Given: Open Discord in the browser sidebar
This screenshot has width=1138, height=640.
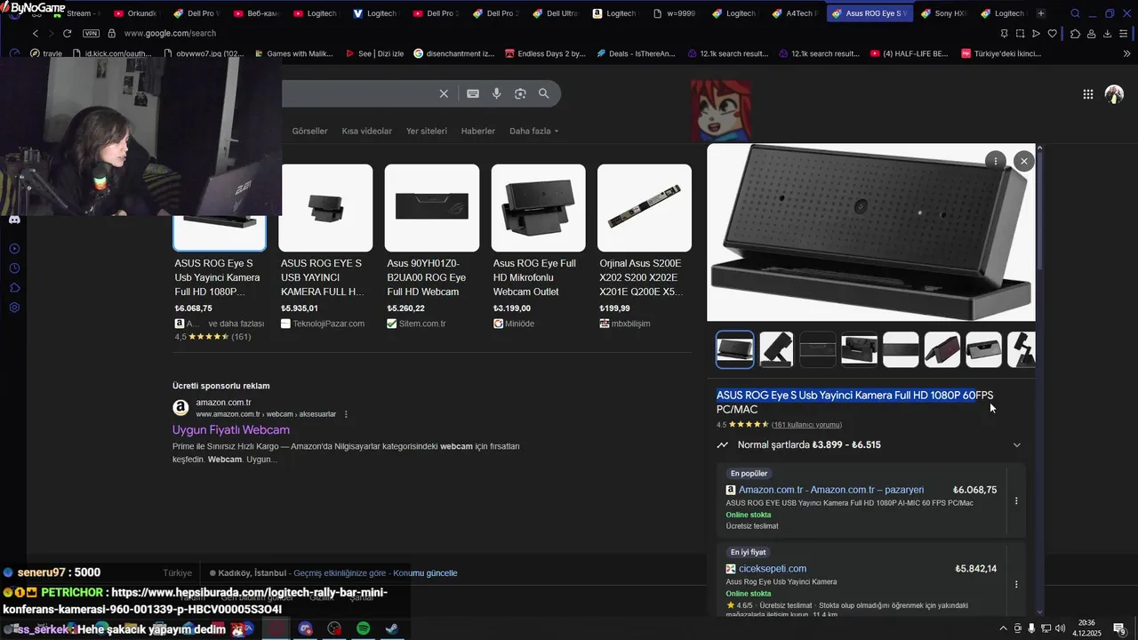Looking at the screenshot, I should pyautogui.click(x=14, y=220).
